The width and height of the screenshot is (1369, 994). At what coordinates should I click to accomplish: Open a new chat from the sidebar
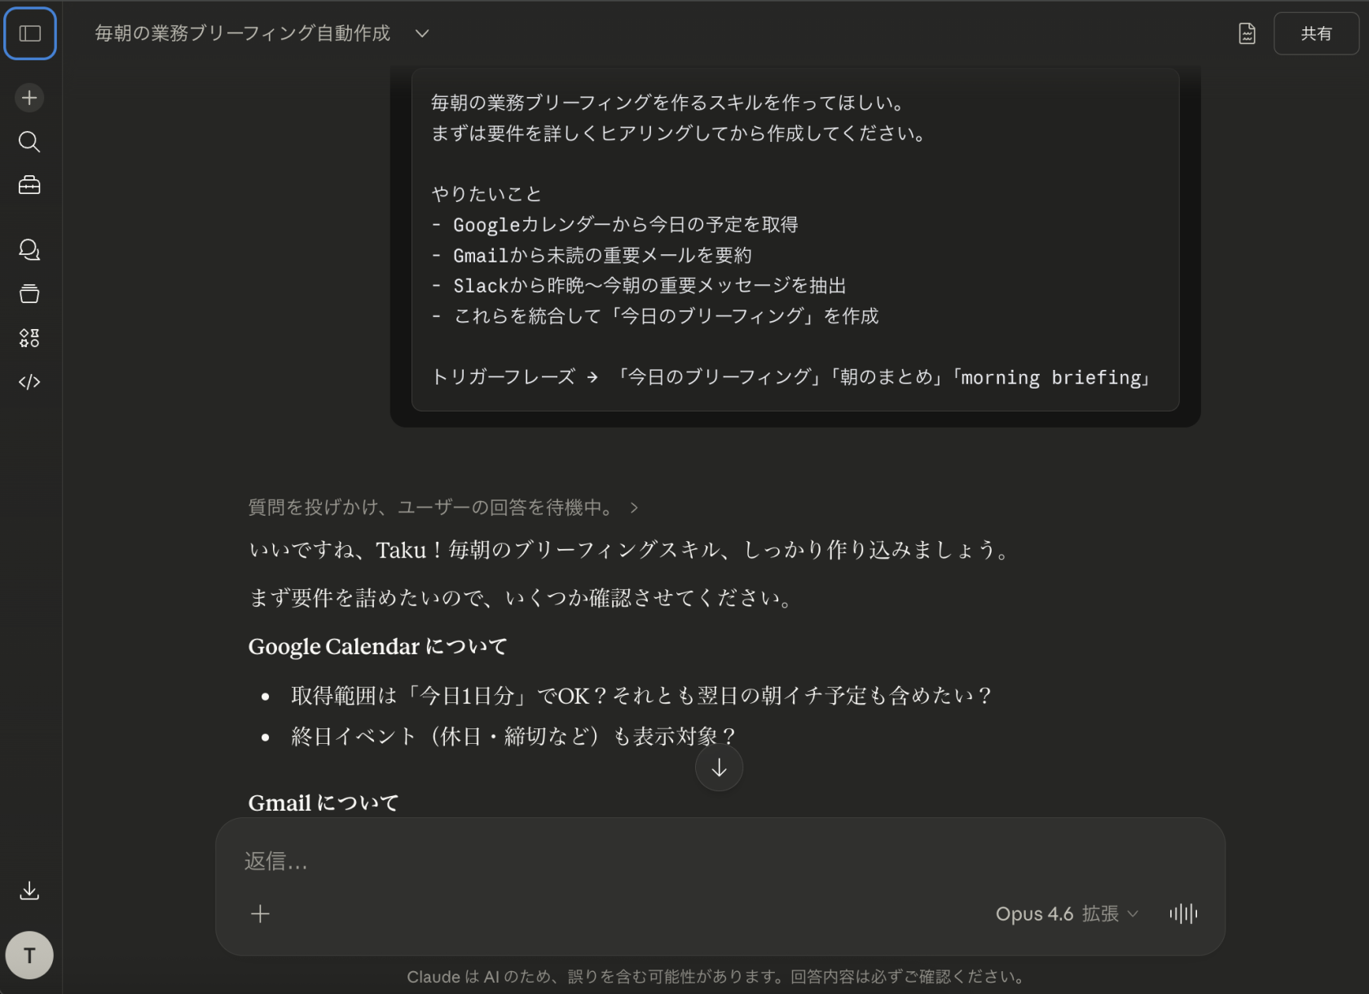29,97
